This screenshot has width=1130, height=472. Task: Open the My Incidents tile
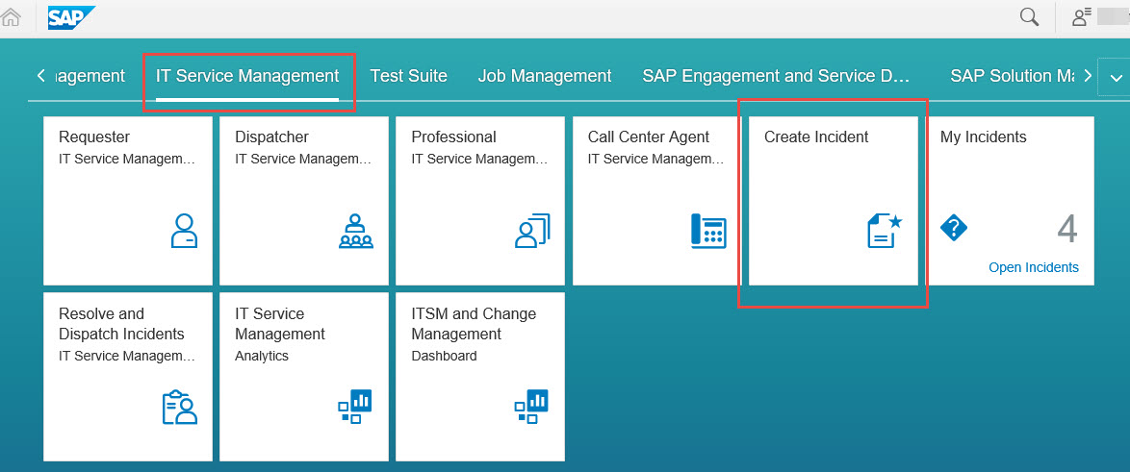point(1010,201)
